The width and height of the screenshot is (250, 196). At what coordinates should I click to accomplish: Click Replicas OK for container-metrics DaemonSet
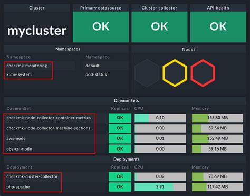pyautogui.click(x=120, y=118)
